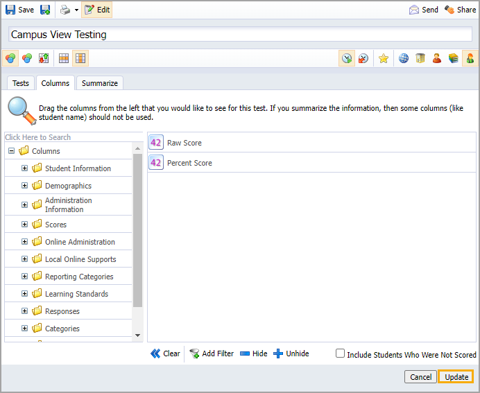
Task: Click the Save floppy disk icon
Action: tap(10, 10)
